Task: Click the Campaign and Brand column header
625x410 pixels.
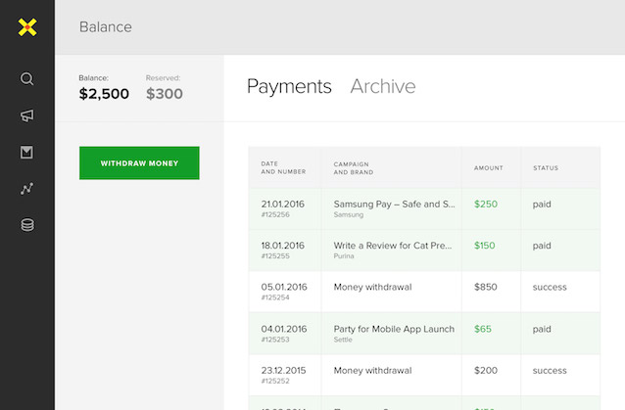Action: pos(357,167)
